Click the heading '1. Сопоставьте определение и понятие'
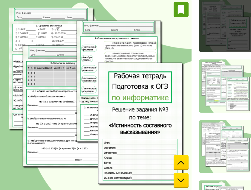The height and width of the screenshot is (190, 251). pos(117,38)
